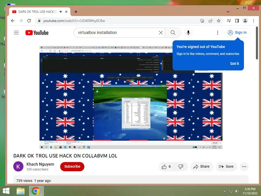Click into the YouTube search field
The height and width of the screenshot is (196, 261).
pyautogui.click(x=116, y=33)
